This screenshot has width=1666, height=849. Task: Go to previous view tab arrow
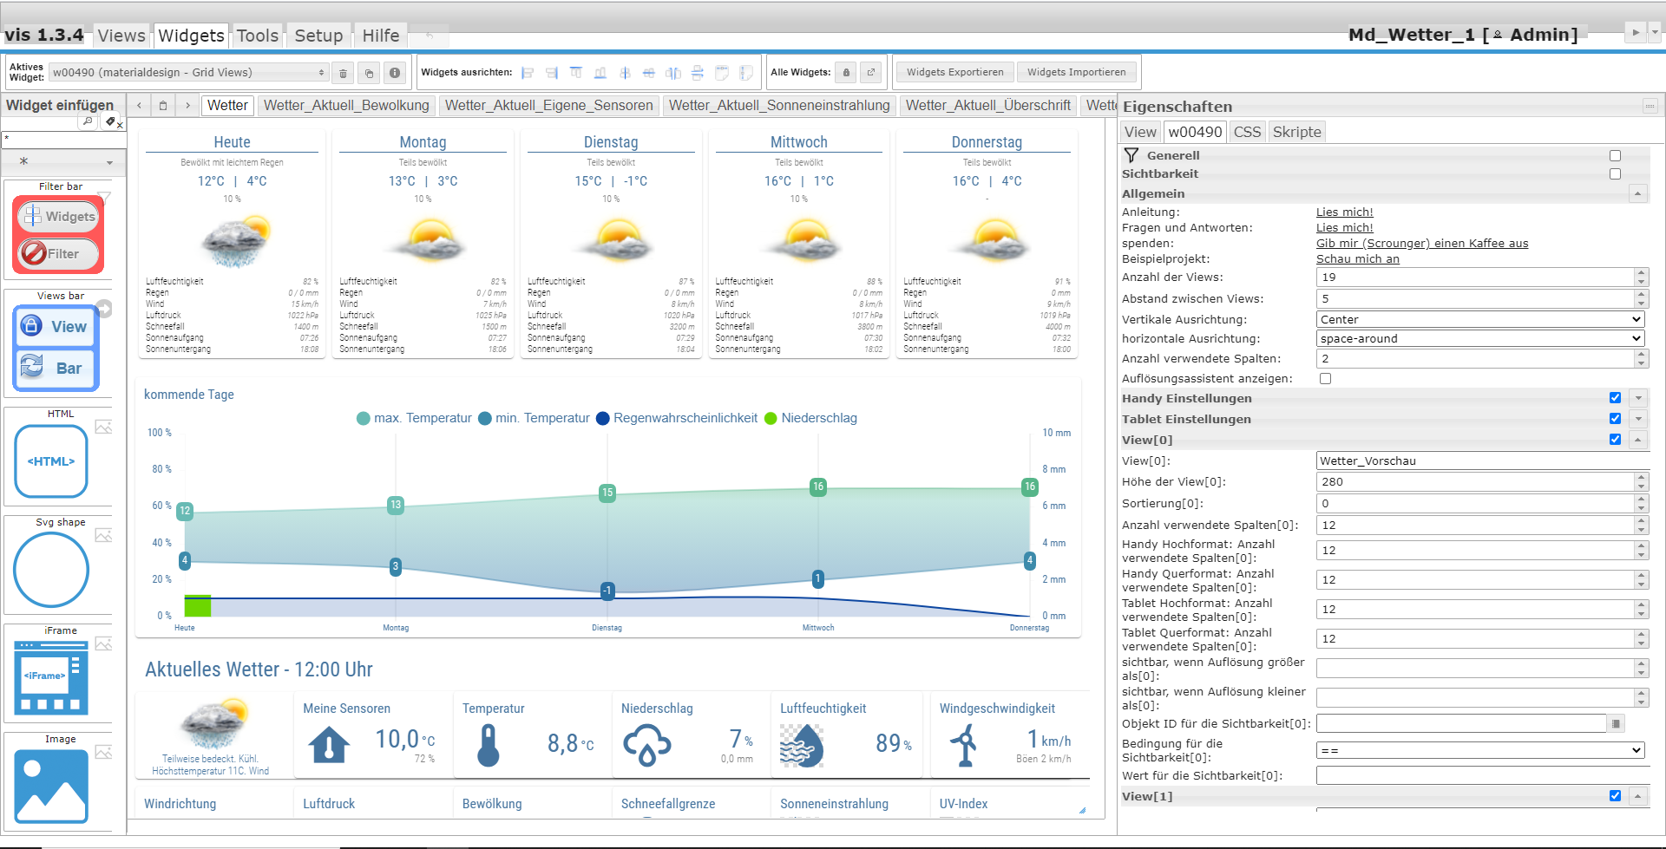point(139,105)
